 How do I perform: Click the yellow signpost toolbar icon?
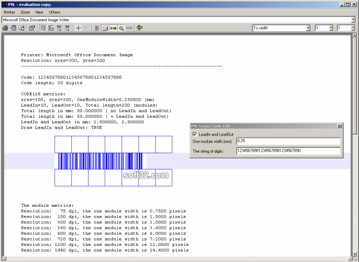tap(140, 28)
